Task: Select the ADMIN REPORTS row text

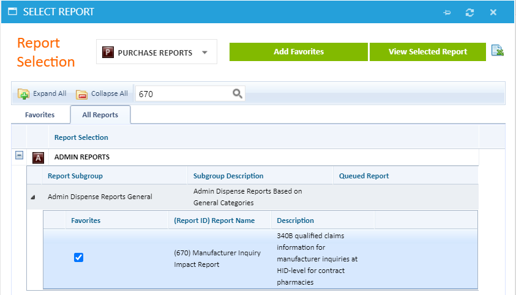Action: (82, 157)
